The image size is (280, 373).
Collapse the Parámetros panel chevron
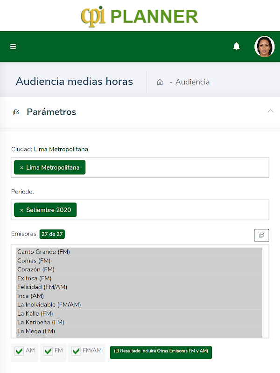[x=270, y=111]
